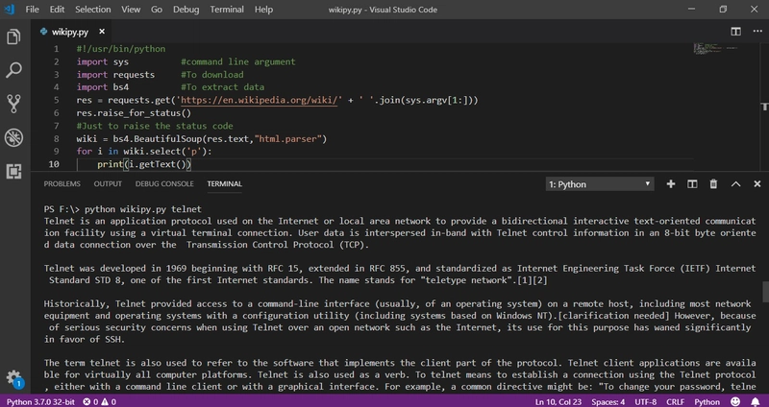Image resolution: width=769 pixels, height=407 pixels.
Task: Select terminal from '1: Python' dropdown
Action: [599, 184]
